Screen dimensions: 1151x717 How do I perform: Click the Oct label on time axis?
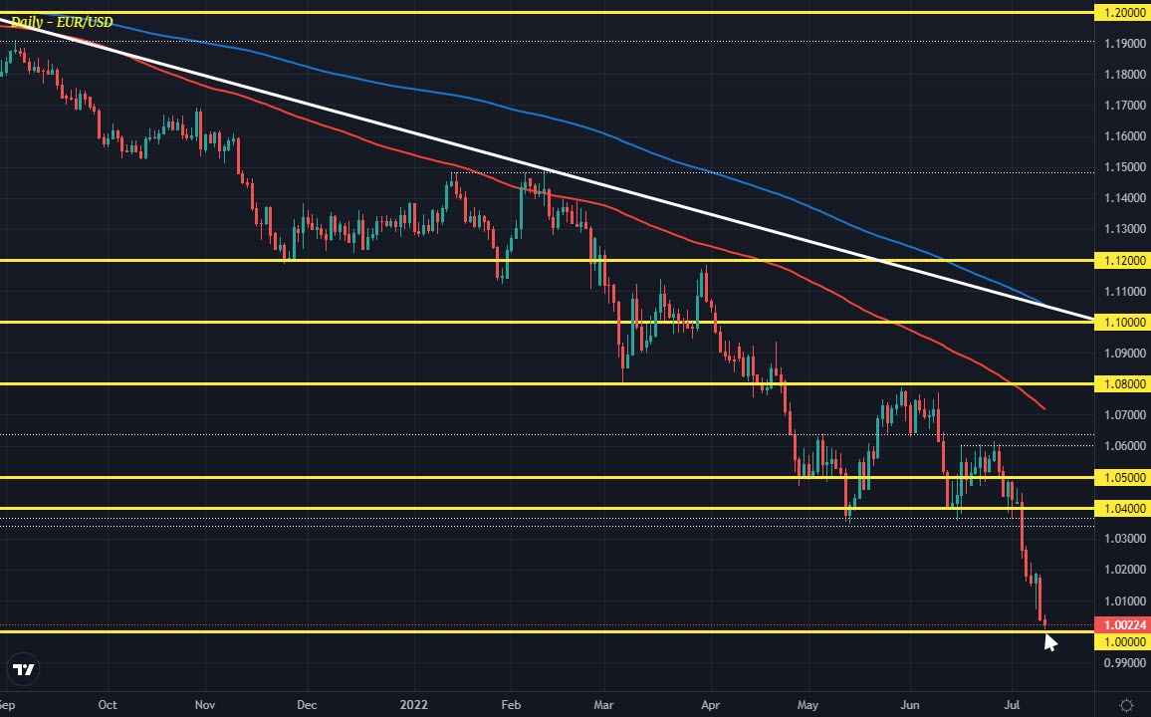[108, 705]
